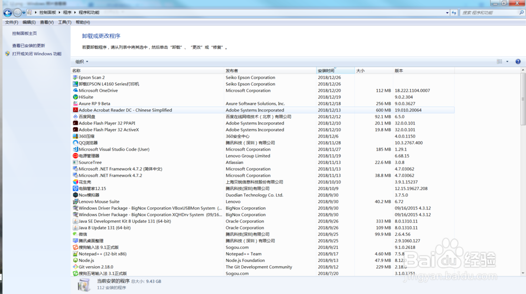Viewport: 526px width, 294px height.
Task: Refresh the address bar view
Action: point(454,13)
